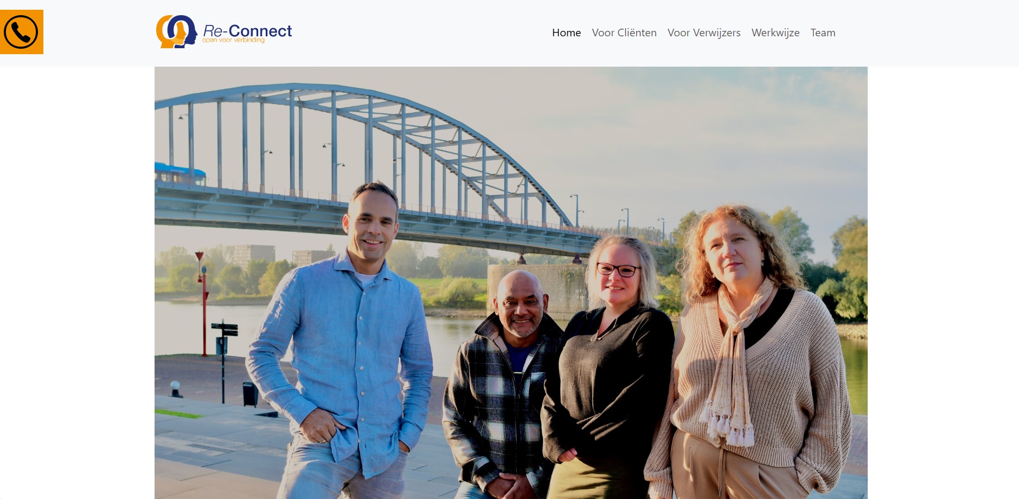Click the blue bus on the bridge
The image size is (1019, 499).
click(x=180, y=174)
